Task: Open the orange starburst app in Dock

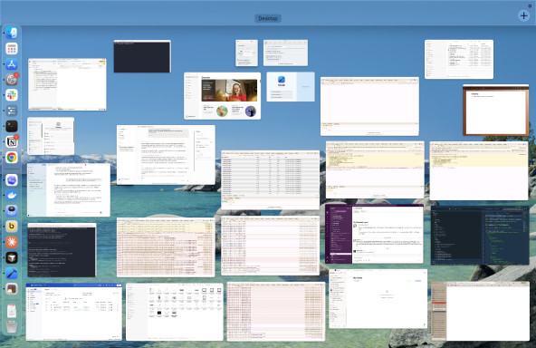Action: tap(12, 242)
